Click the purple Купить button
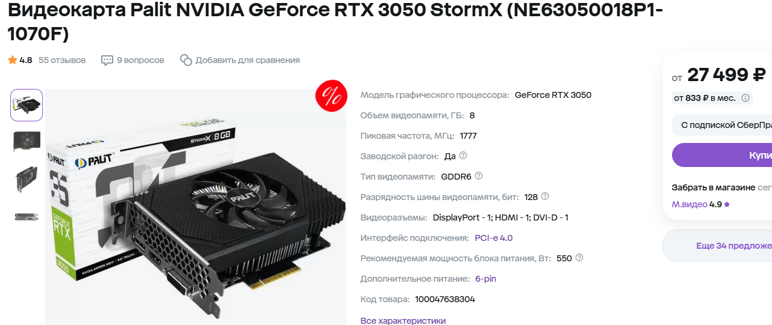Viewport: 772px width, 325px height. pyautogui.click(x=722, y=155)
